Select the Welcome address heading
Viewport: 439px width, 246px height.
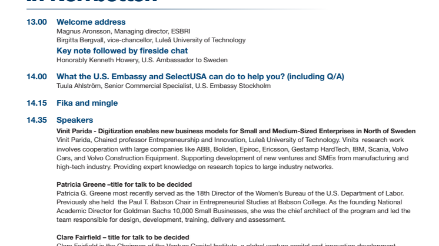click(x=91, y=22)
